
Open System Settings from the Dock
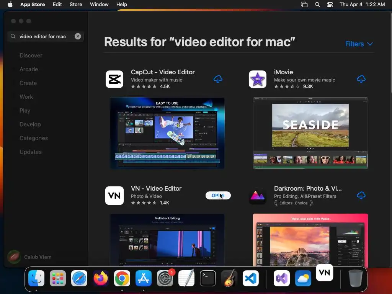(165, 278)
